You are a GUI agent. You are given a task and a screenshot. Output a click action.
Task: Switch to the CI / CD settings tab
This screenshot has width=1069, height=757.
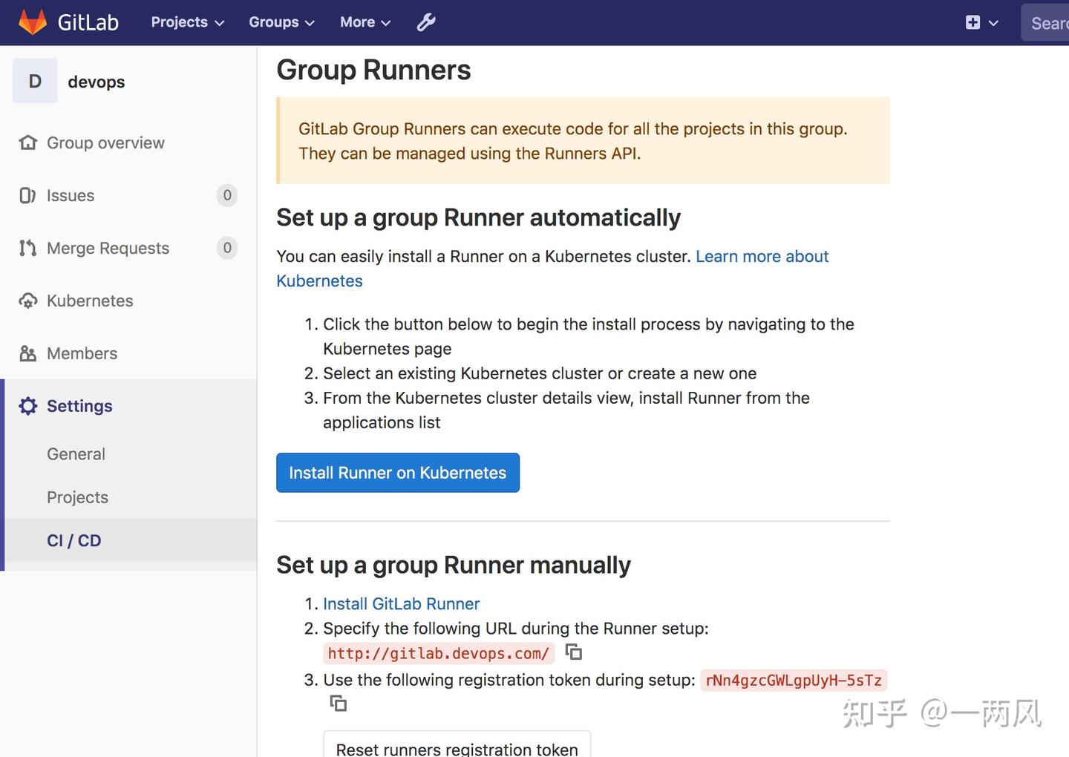pyautogui.click(x=73, y=540)
